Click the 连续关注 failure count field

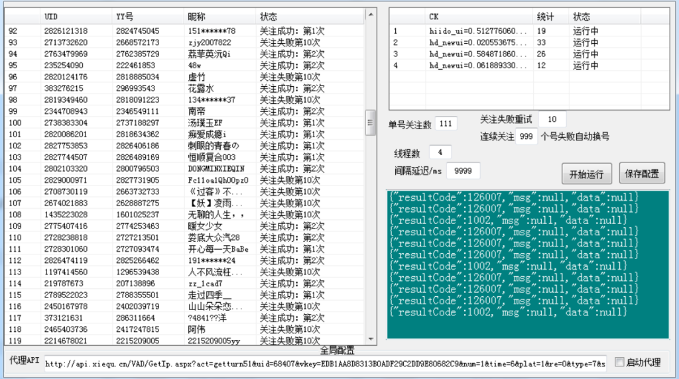coord(526,136)
